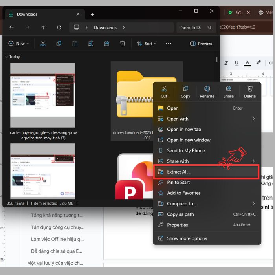Screen dimensions: 275x275
Task: Go up one folder with the up arrow
Action: (x=43, y=27)
